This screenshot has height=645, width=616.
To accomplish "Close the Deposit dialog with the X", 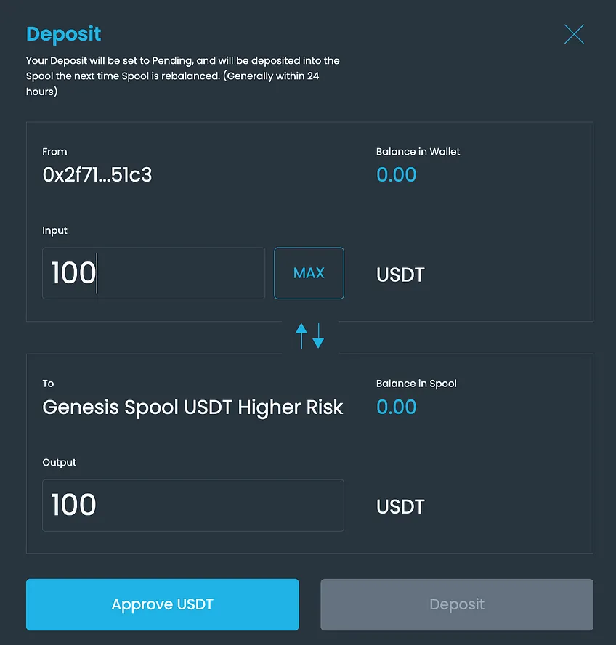I will pos(574,34).
